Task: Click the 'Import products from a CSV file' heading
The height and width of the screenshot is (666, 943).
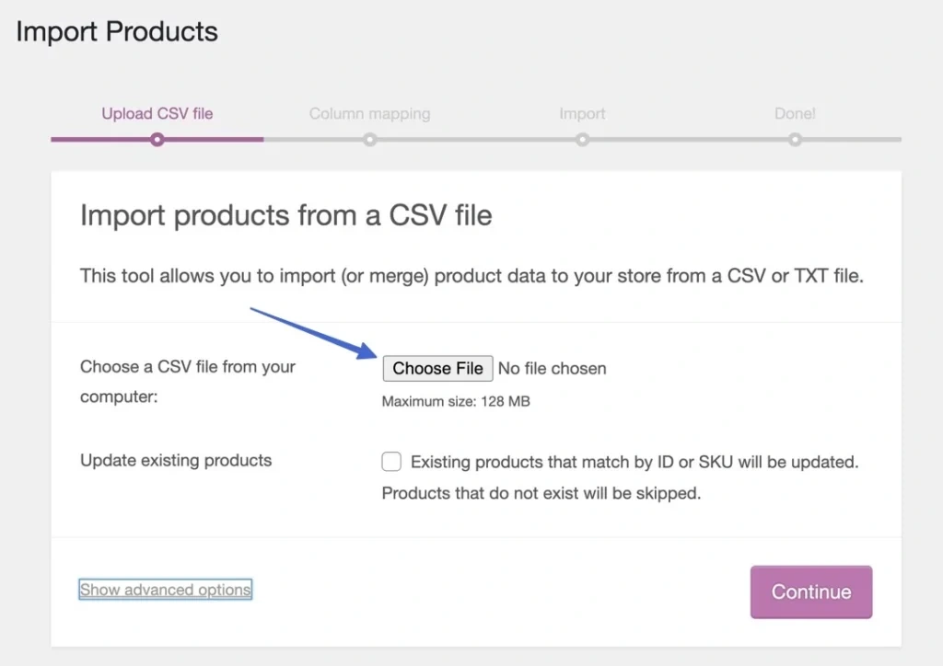Action: 285,215
